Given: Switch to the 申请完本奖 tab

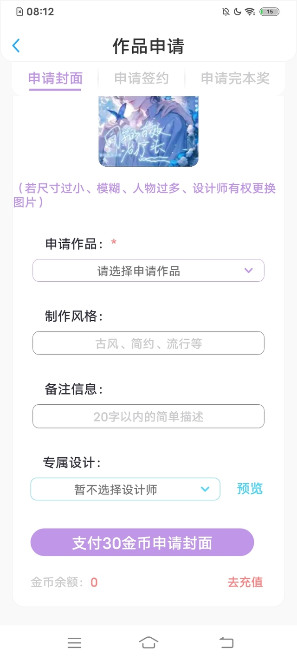Looking at the screenshot, I should tap(235, 78).
